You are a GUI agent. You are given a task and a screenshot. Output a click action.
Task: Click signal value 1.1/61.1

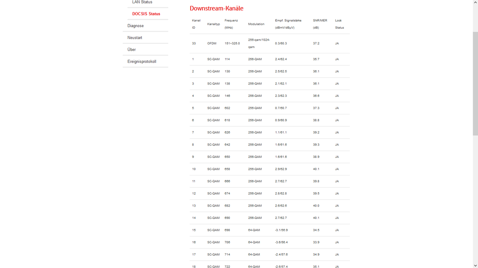[x=281, y=133]
